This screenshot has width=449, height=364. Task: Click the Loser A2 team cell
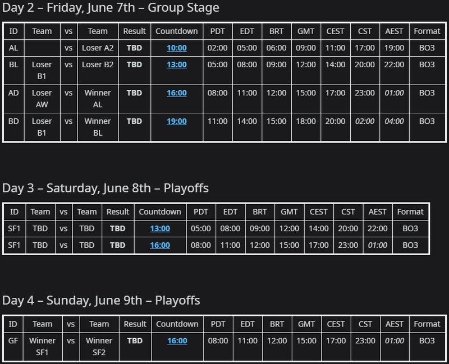pos(98,48)
